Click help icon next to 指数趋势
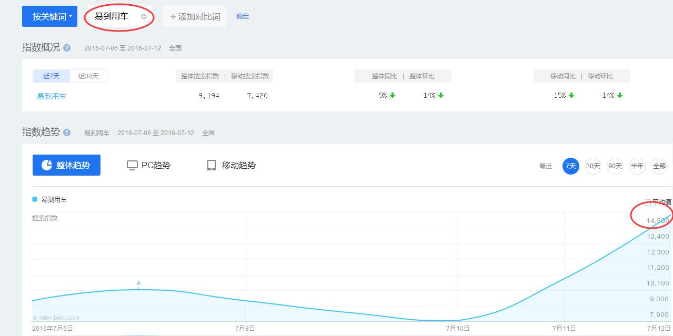This screenshot has width=673, height=336. tap(67, 133)
